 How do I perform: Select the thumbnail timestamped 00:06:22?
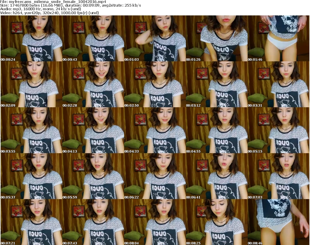pyautogui.click(x=155, y=176)
